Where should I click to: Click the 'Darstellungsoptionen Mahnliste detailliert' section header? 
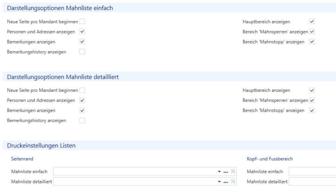(x=169, y=76)
